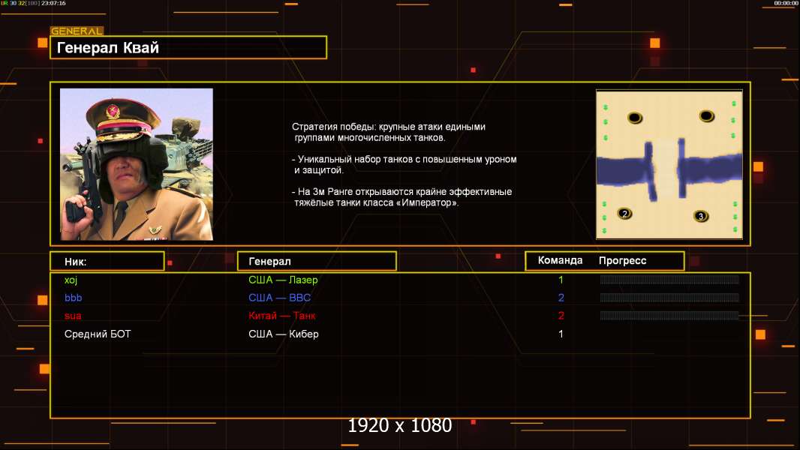Click team number 2 in sua row
The image size is (800, 450).
click(x=561, y=316)
